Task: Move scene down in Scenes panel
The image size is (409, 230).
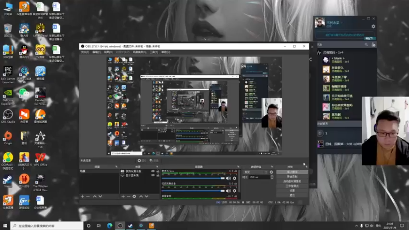Action: click(100, 196)
